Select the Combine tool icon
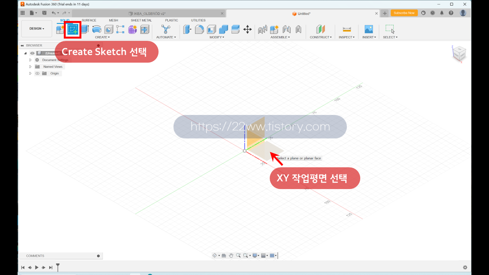This screenshot has height=275, width=489. click(223, 29)
